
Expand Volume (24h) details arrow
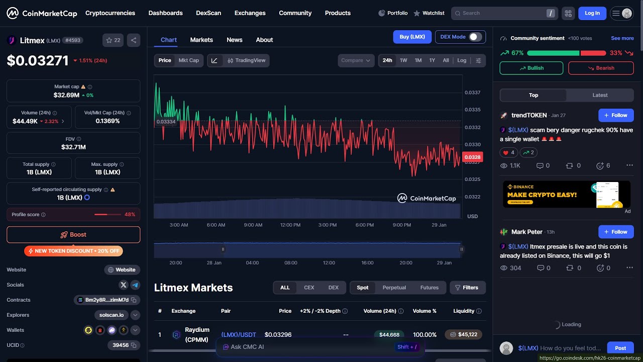(x=63, y=121)
